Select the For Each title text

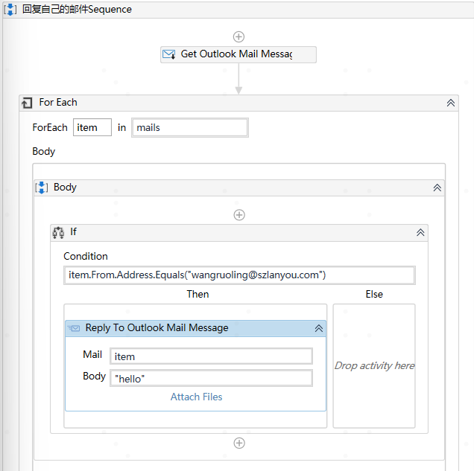point(58,102)
